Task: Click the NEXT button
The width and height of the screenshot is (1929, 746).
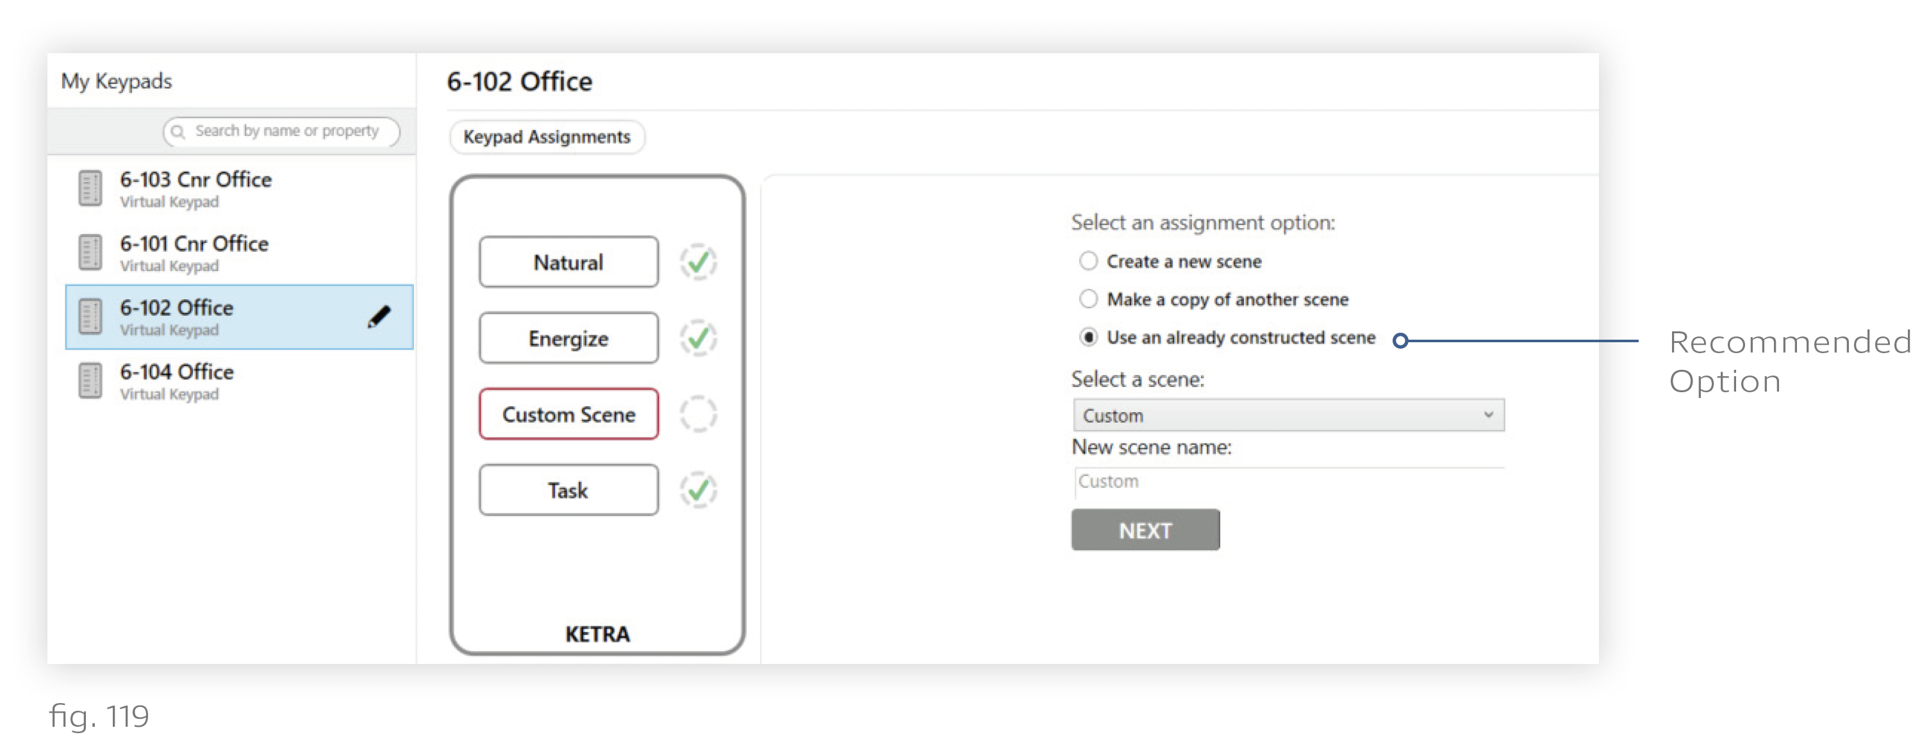Action: pyautogui.click(x=1145, y=530)
